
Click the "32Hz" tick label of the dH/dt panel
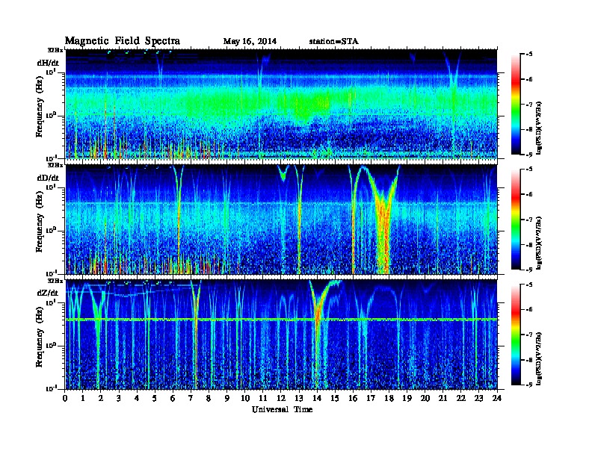tap(55, 50)
